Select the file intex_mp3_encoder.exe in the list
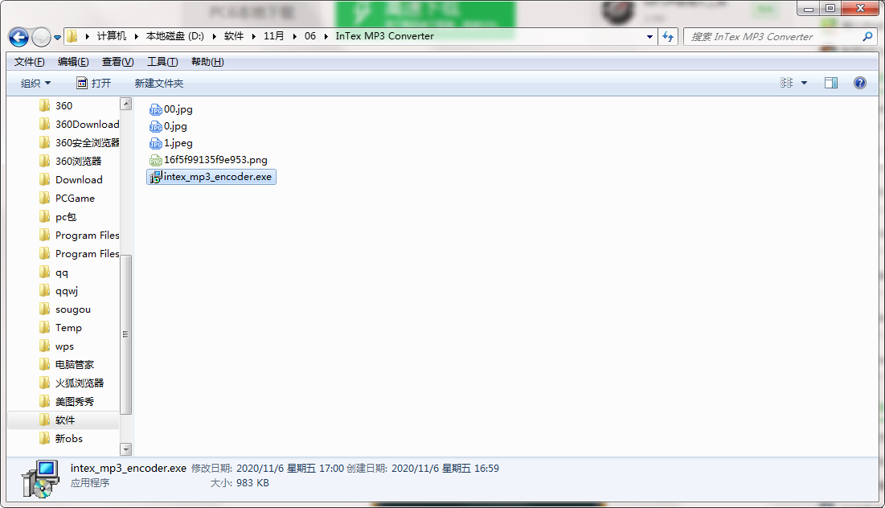The image size is (885, 508). [211, 177]
